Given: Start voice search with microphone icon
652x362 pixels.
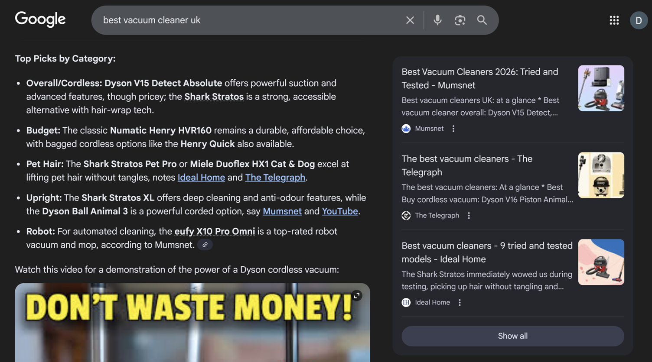Looking at the screenshot, I should [x=437, y=20].
